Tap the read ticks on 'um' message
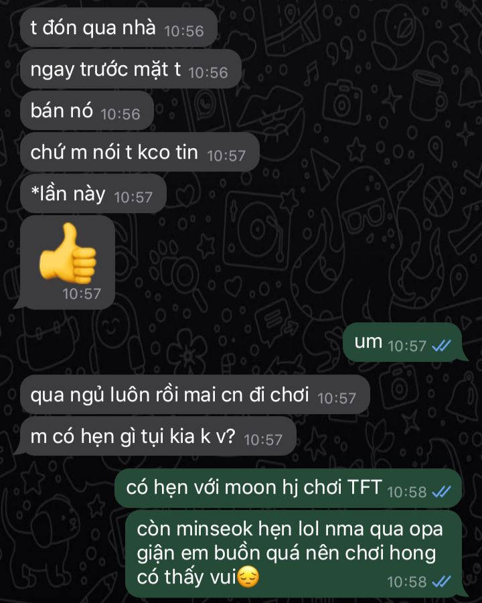The image size is (482, 603). [x=441, y=346]
